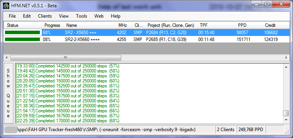Click the horizontal scrollbar right arrow
Viewport: 293px width, 138px height.
286,58
